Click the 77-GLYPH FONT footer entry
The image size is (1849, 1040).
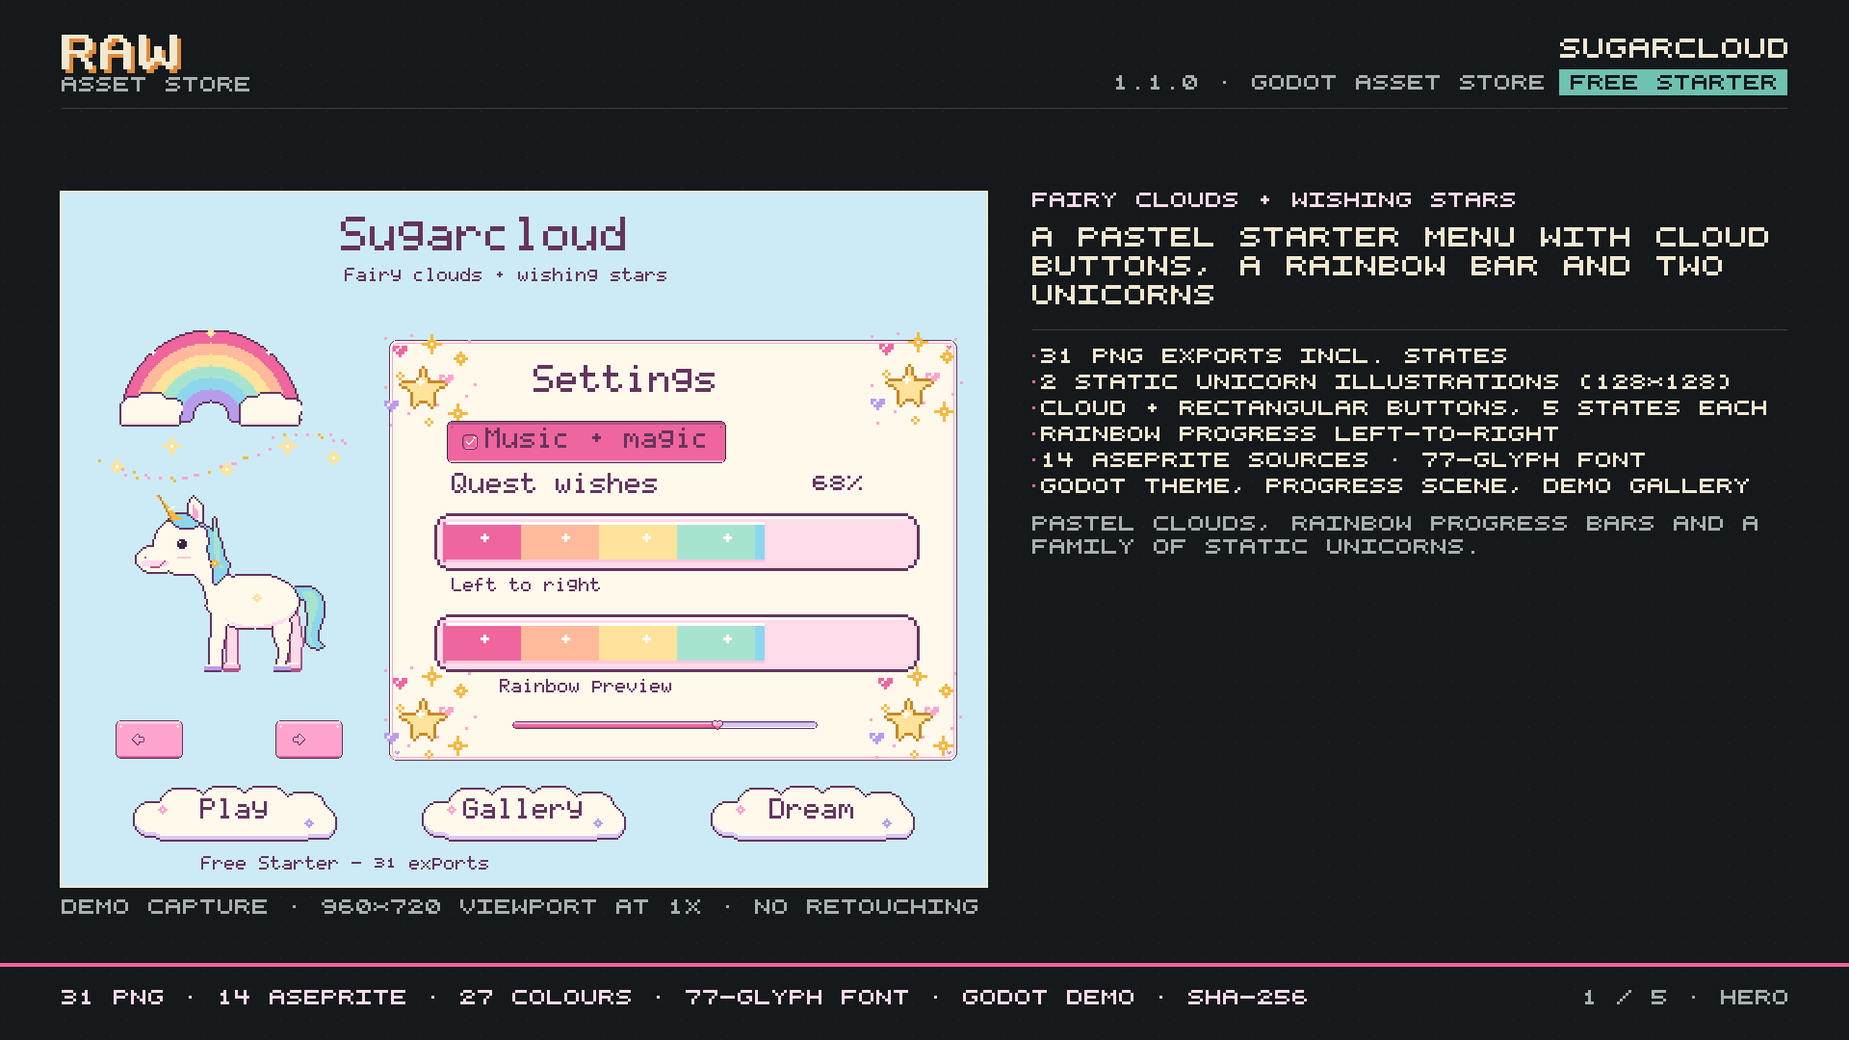tap(796, 998)
